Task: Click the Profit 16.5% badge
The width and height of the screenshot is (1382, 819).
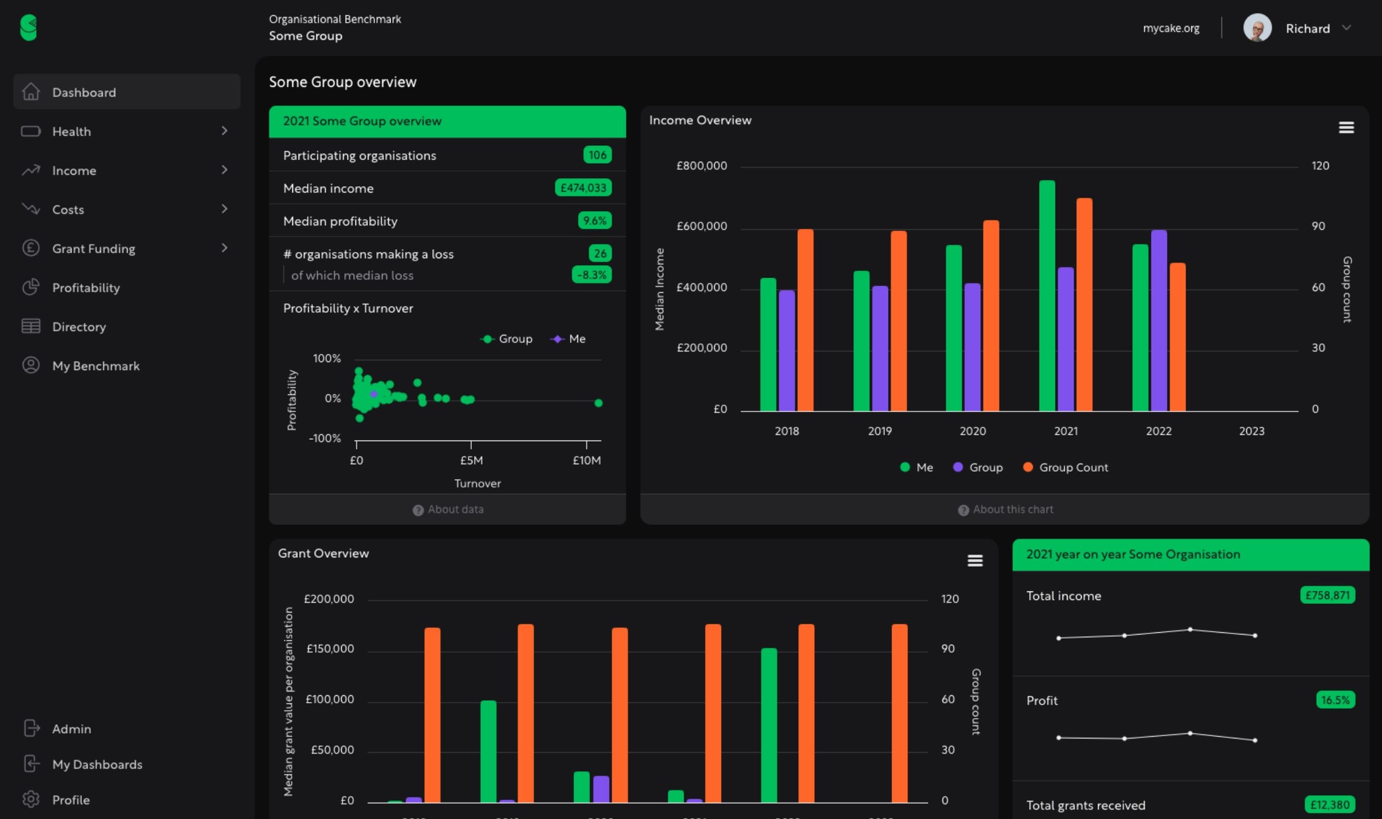Action: (1335, 700)
